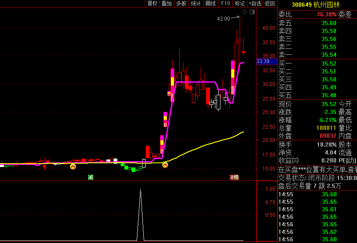This screenshot has height=243, width=357.
Task: Select the 买四 35.49 quote row
Action: [x=317, y=87]
